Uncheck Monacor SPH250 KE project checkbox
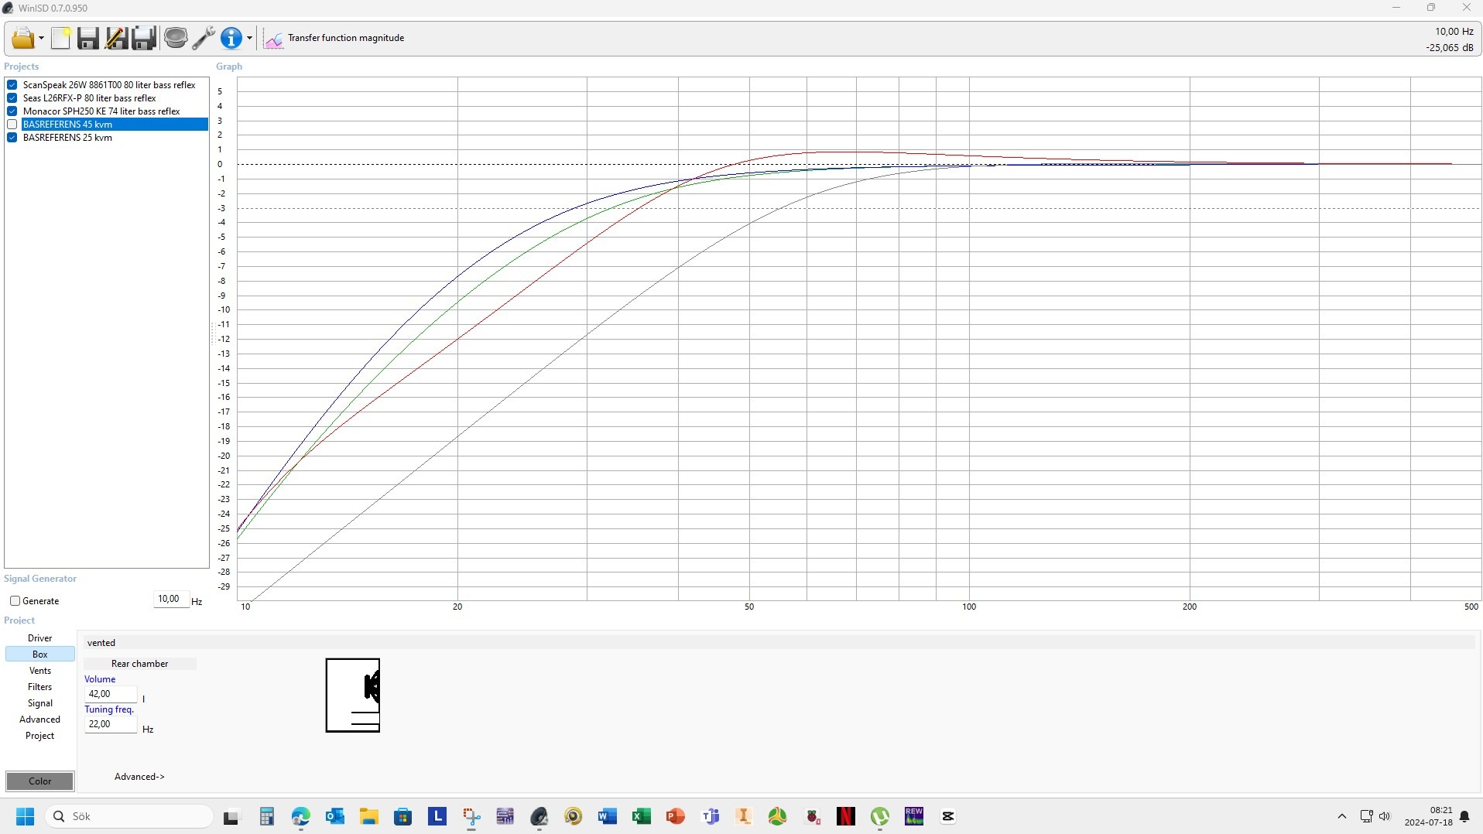The image size is (1483, 834). (x=12, y=111)
